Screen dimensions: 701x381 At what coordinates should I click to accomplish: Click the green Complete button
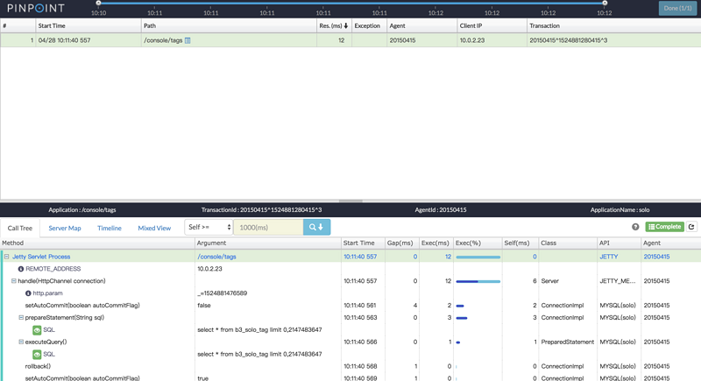coord(664,227)
